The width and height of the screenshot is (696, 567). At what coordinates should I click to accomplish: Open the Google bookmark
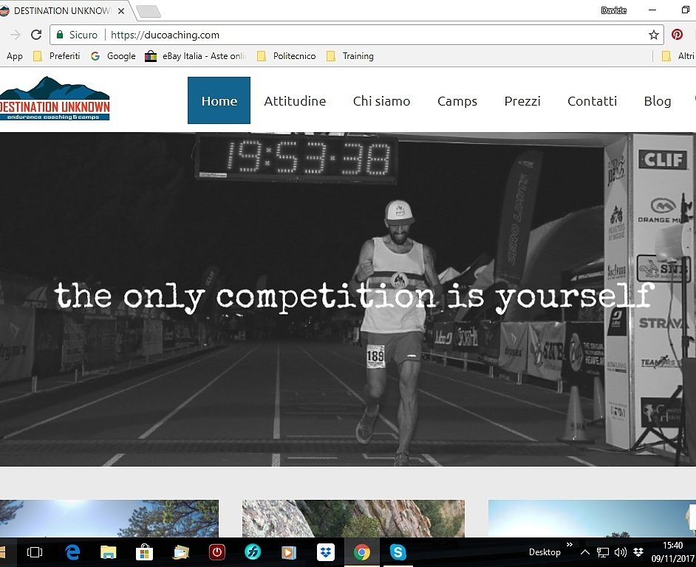pos(113,56)
